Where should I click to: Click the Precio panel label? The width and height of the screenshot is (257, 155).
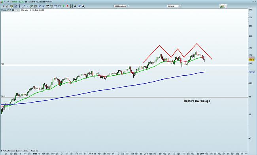(x=4, y=10)
